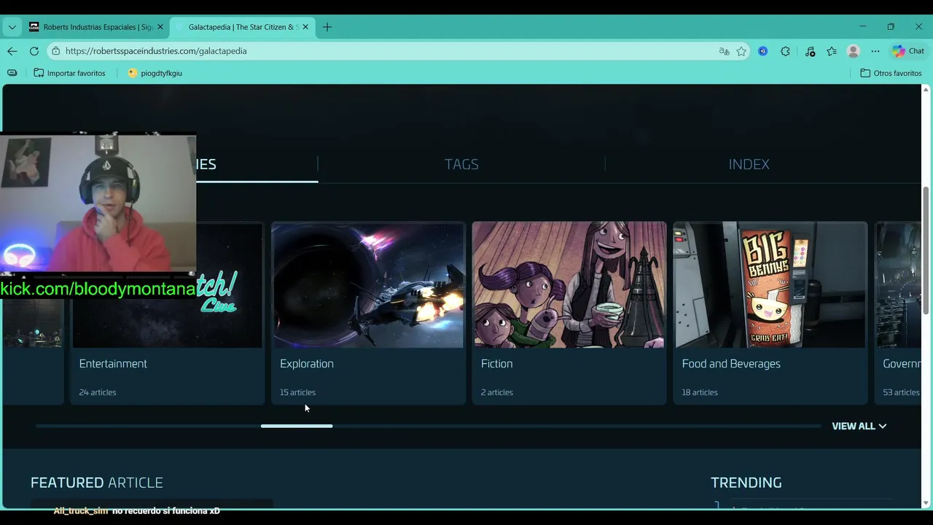Click the favorites bar manager icon
Viewport: 933px width, 525px height.
12,73
